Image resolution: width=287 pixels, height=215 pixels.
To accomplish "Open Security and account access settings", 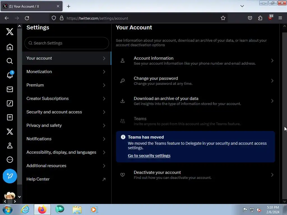I will pyautogui.click(x=67, y=112).
